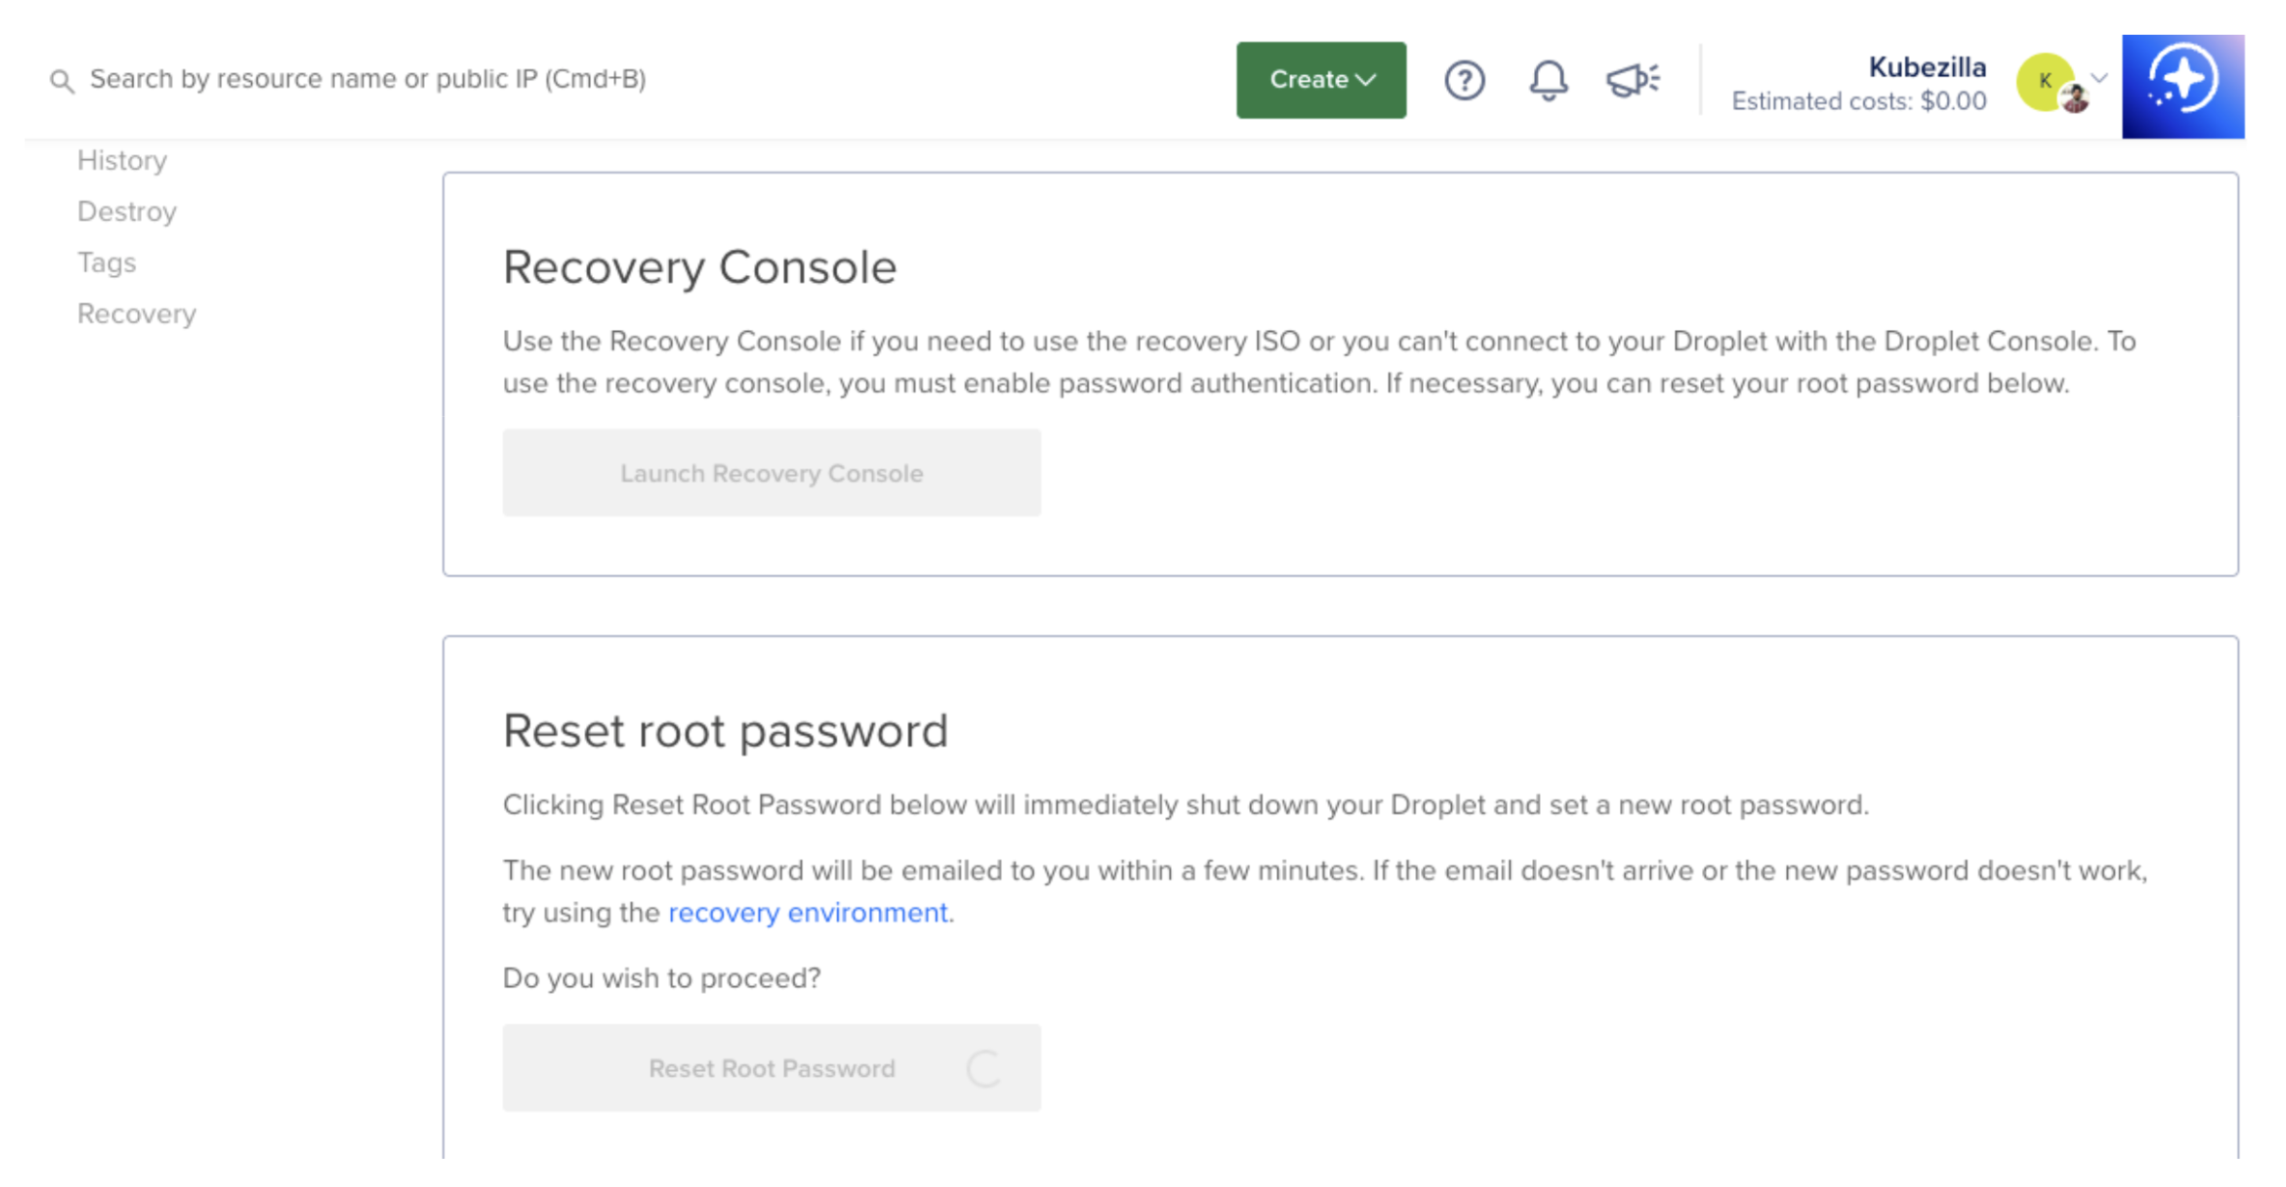
Task: Click the loading spinner beside Reset Root Password
Action: (983, 1067)
